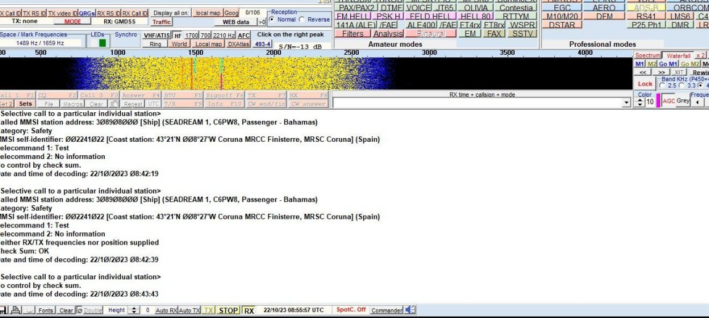This screenshot has height=318, width=709.
Task: Select the AERO professional mode
Action: pos(604,7)
